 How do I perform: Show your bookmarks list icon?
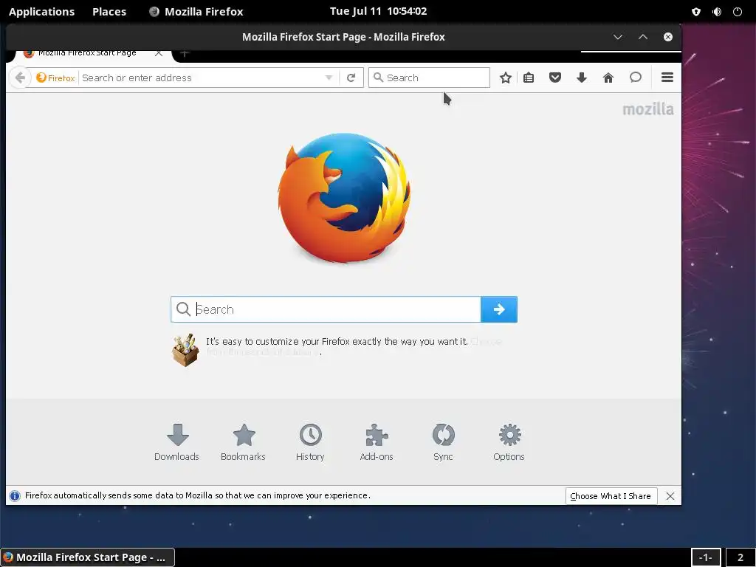coord(529,78)
